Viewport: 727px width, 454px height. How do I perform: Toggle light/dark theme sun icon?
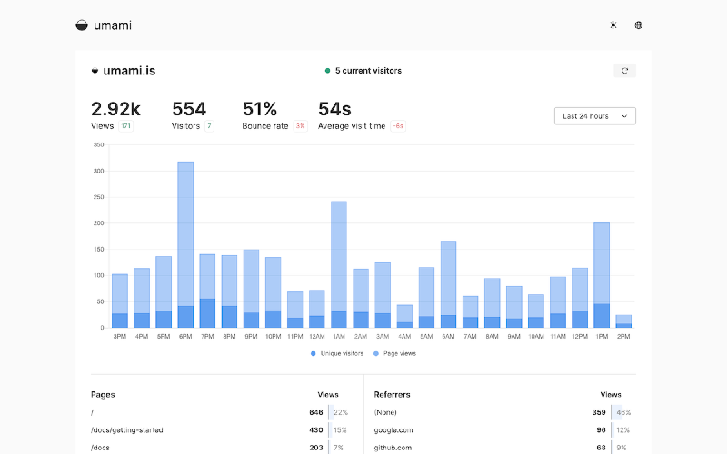(613, 25)
